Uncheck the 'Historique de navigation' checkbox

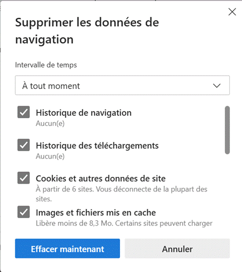click(24, 112)
